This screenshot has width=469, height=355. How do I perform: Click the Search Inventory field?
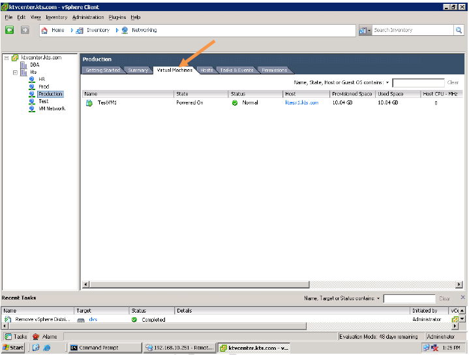click(412, 30)
